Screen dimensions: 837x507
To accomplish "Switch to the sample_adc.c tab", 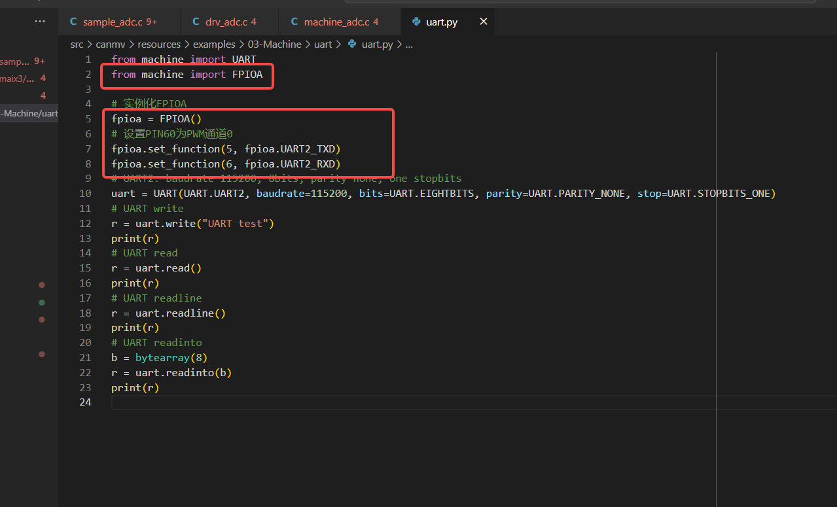I will coord(119,22).
